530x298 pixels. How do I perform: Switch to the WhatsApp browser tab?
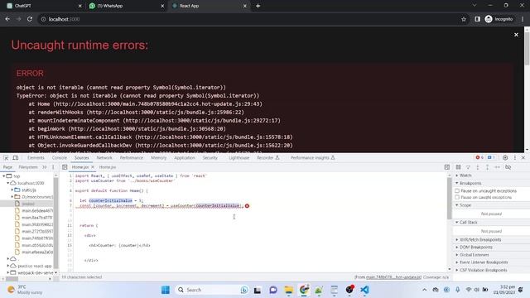pyautogui.click(x=126, y=6)
